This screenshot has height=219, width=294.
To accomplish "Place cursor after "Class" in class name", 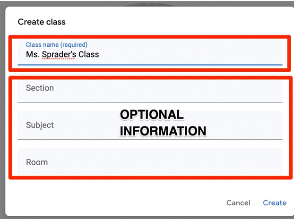I will 100,54.
